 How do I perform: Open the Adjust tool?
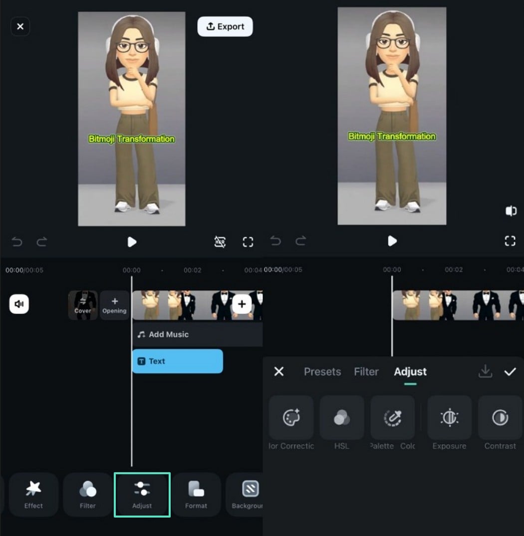point(142,495)
